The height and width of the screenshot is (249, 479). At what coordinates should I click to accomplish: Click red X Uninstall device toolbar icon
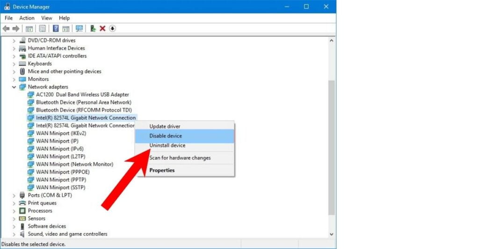click(102, 28)
